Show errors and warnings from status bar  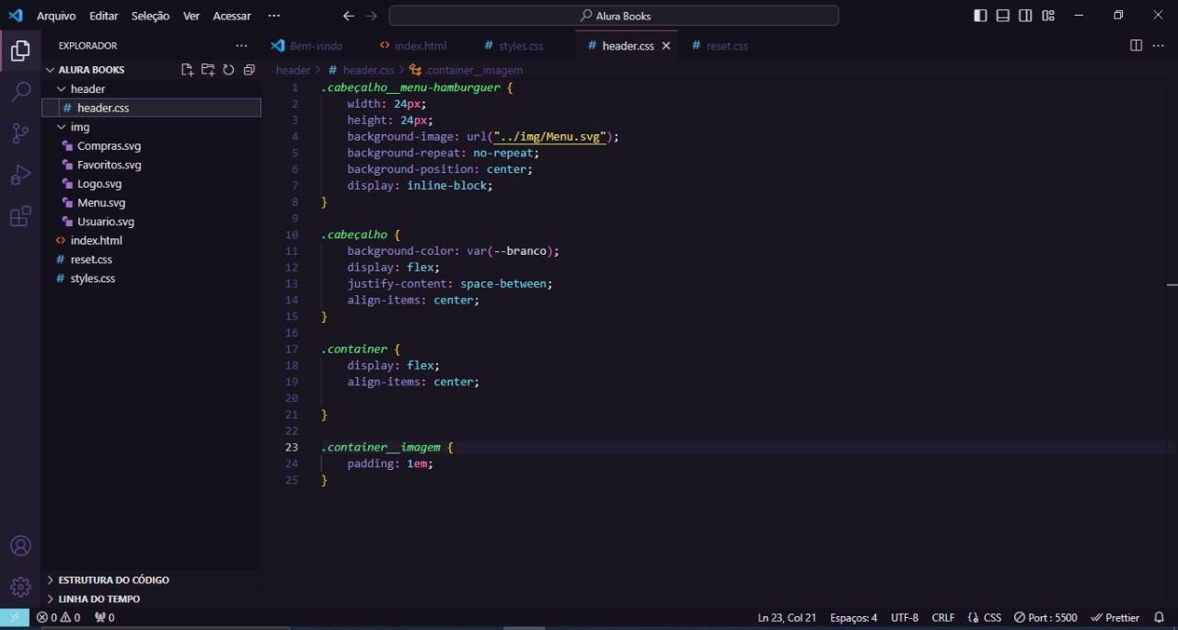[59, 618]
